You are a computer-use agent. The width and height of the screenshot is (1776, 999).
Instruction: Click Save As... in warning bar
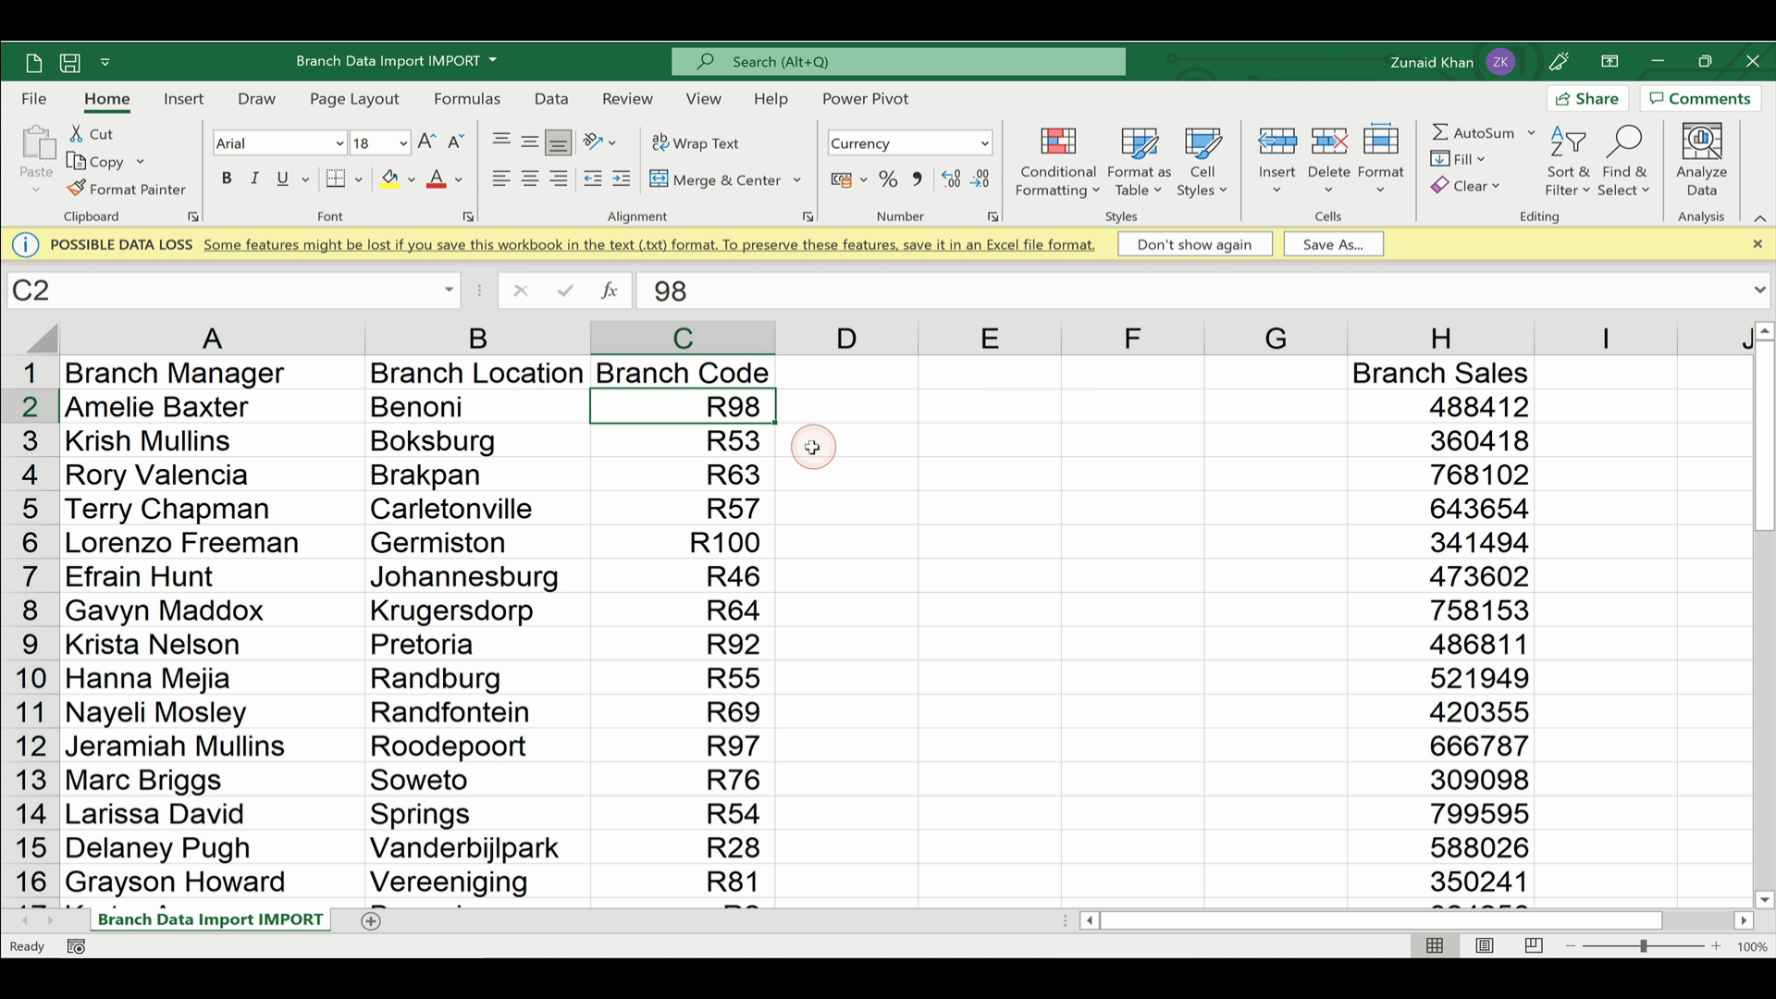pos(1333,244)
